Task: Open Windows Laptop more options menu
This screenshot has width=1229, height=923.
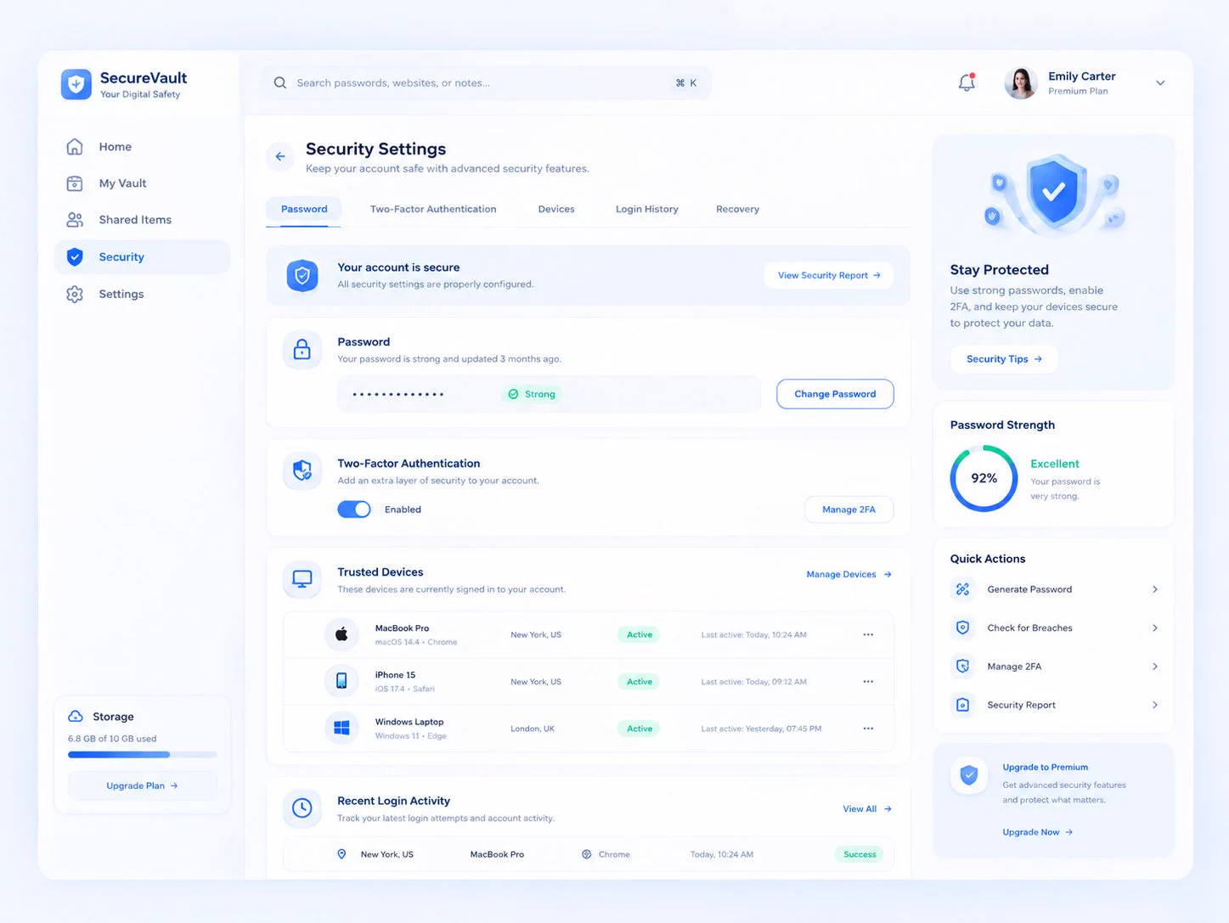Action: [868, 729]
